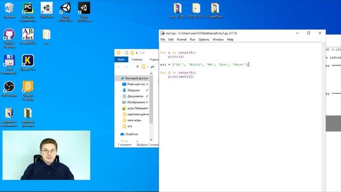Viewport: 341px width, 192px height.
Task: Launch the PascalABC.NET desktop shortcut
Action: (x=28, y=36)
